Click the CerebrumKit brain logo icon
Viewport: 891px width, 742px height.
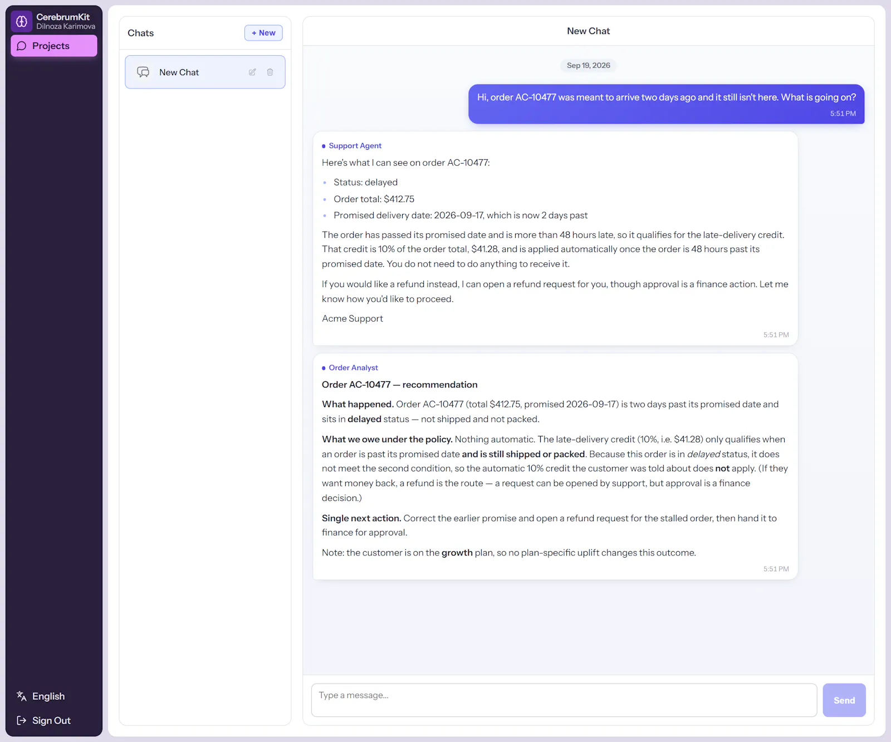[x=21, y=21]
